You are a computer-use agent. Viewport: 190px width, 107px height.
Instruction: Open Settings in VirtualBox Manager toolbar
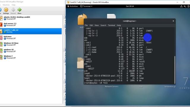pyautogui.click(x=6, y=11)
